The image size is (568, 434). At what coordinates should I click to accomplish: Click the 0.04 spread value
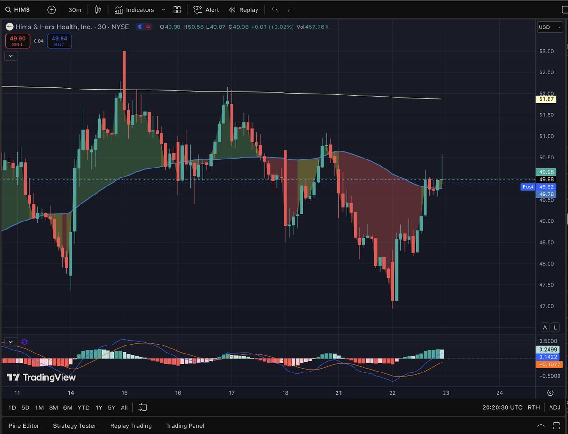pos(39,41)
